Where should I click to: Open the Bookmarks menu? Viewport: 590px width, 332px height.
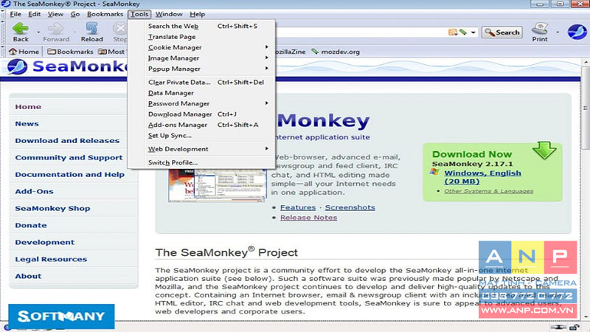coord(105,14)
